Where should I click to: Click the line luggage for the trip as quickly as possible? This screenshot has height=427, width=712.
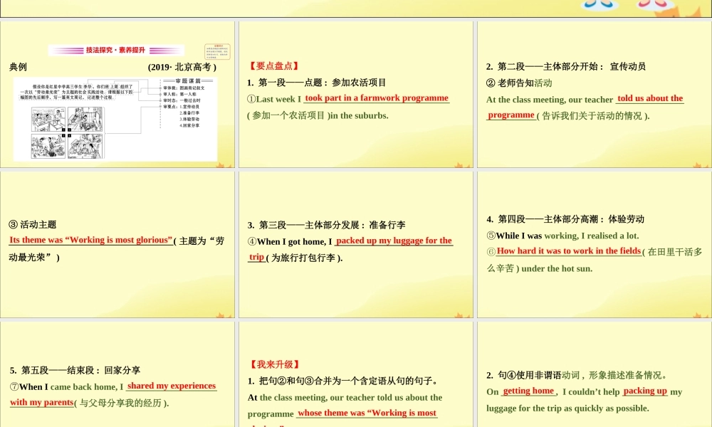(x=567, y=408)
